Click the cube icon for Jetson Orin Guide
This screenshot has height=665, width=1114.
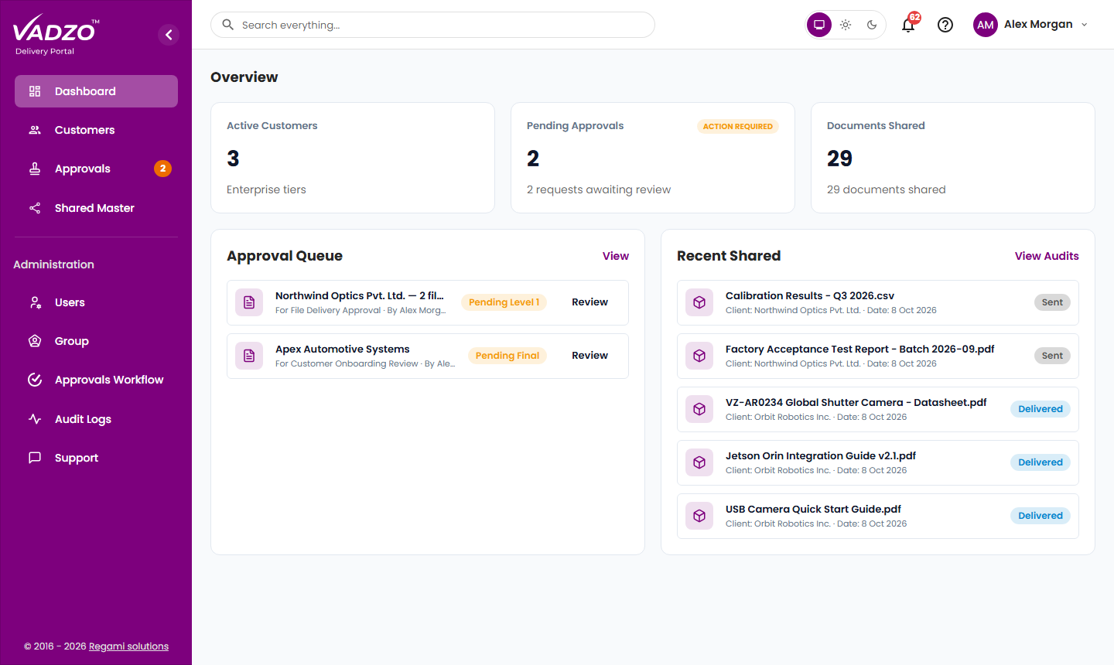tap(699, 462)
